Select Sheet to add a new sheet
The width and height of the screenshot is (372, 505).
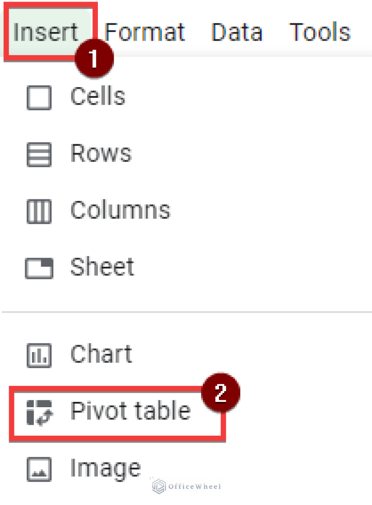pyautogui.click(x=102, y=267)
